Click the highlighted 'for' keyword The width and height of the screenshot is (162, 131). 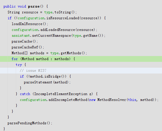pos(15,59)
